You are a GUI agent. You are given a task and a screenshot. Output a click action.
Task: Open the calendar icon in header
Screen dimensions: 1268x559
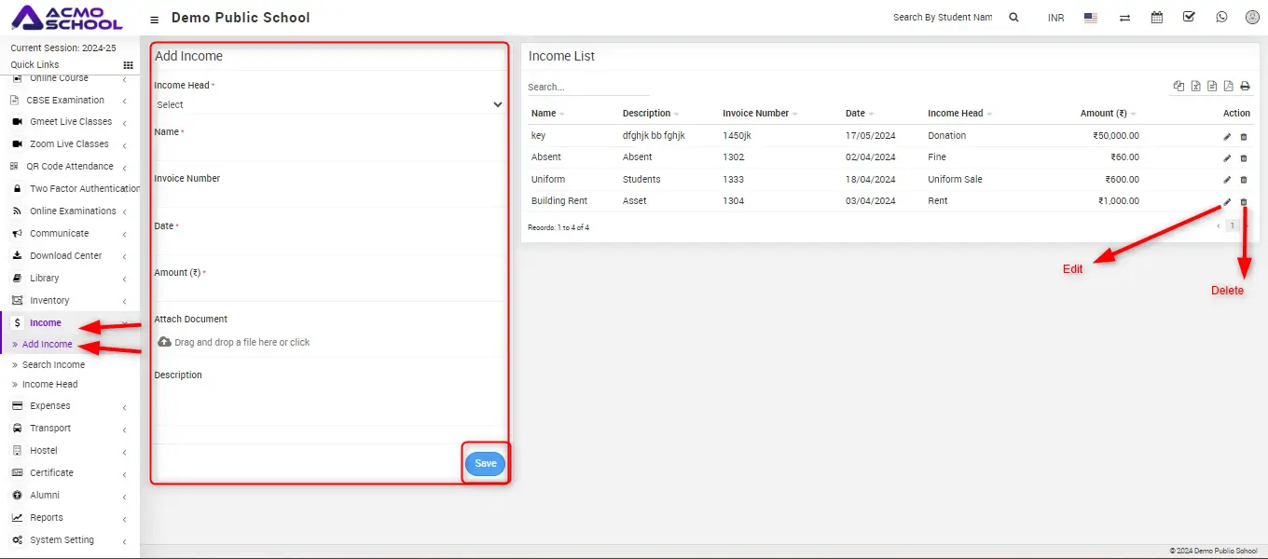[1157, 18]
